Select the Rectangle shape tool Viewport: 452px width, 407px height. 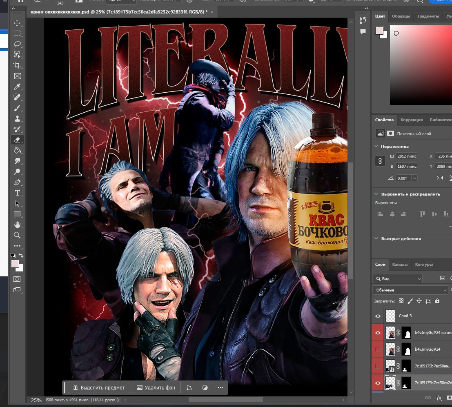[17, 214]
